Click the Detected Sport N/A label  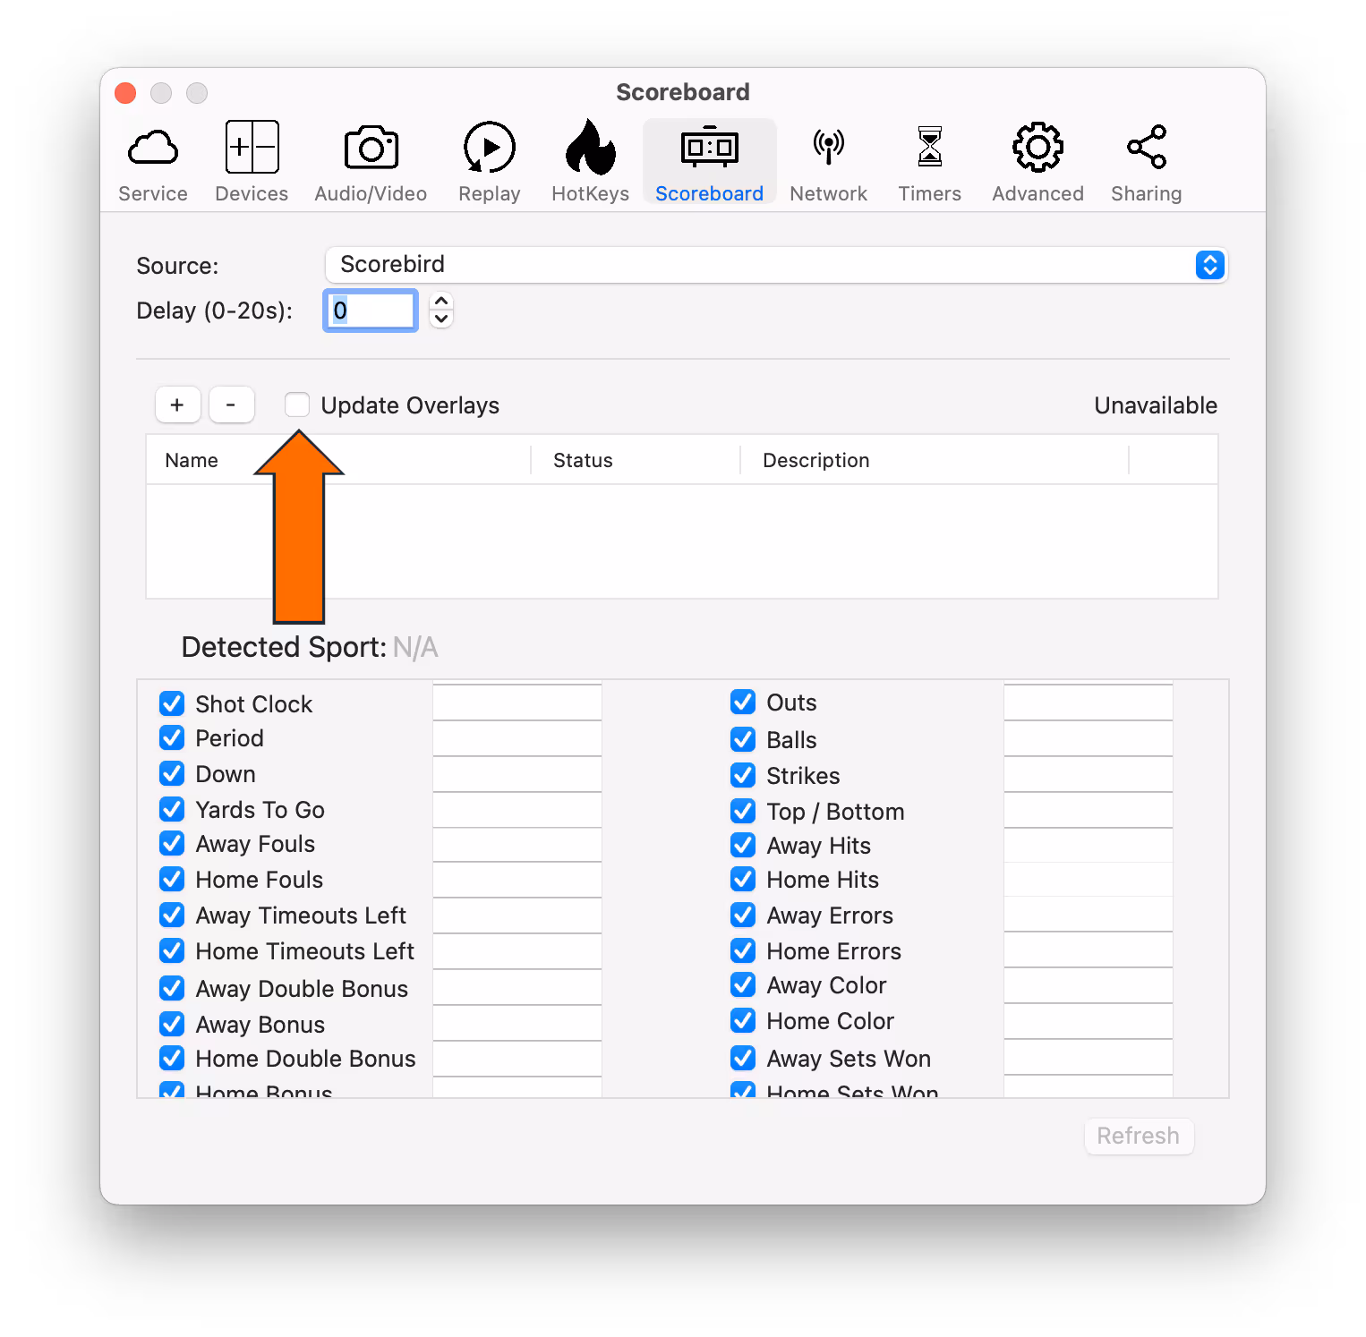click(310, 647)
